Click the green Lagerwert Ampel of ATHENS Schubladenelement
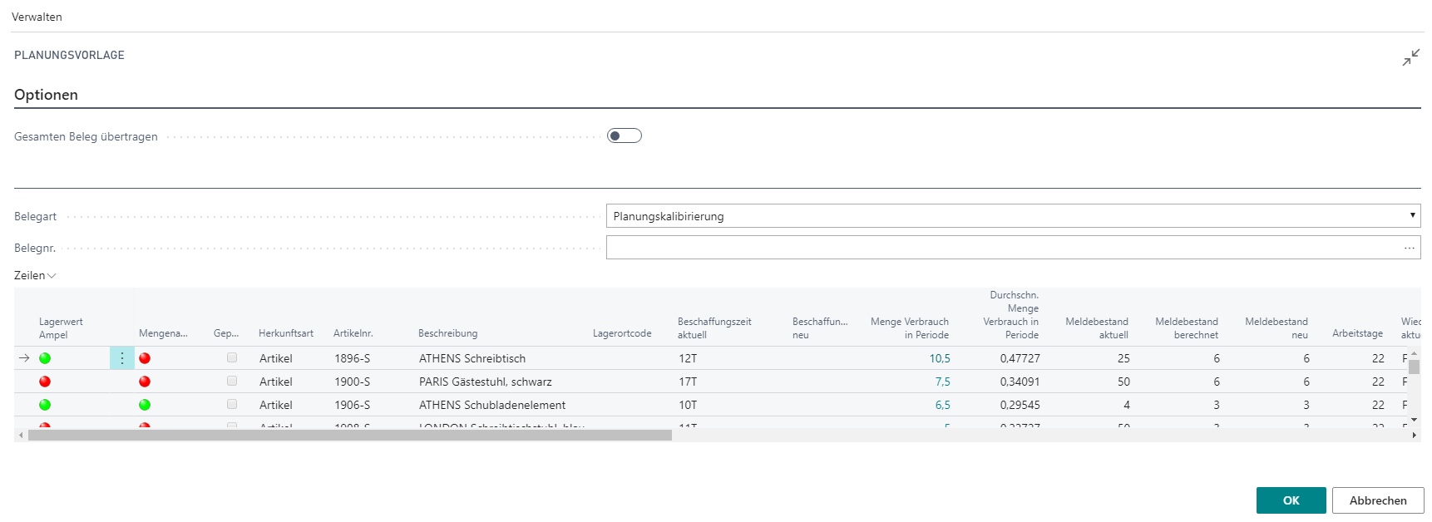The width and height of the screenshot is (1432, 522). click(x=45, y=405)
